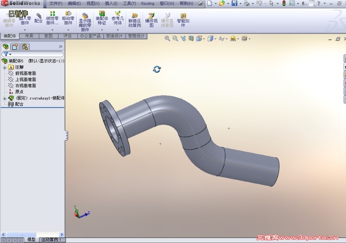The height and width of the screenshot is (243, 346).
Task: Click the Apply Scene icon
Action: coord(233,38)
